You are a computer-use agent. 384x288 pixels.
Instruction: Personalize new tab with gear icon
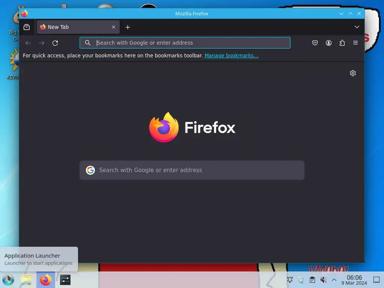tap(352, 73)
